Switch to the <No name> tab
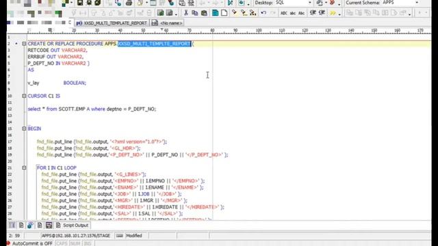The height and width of the screenshot is (246, 438). click(x=167, y=23)
